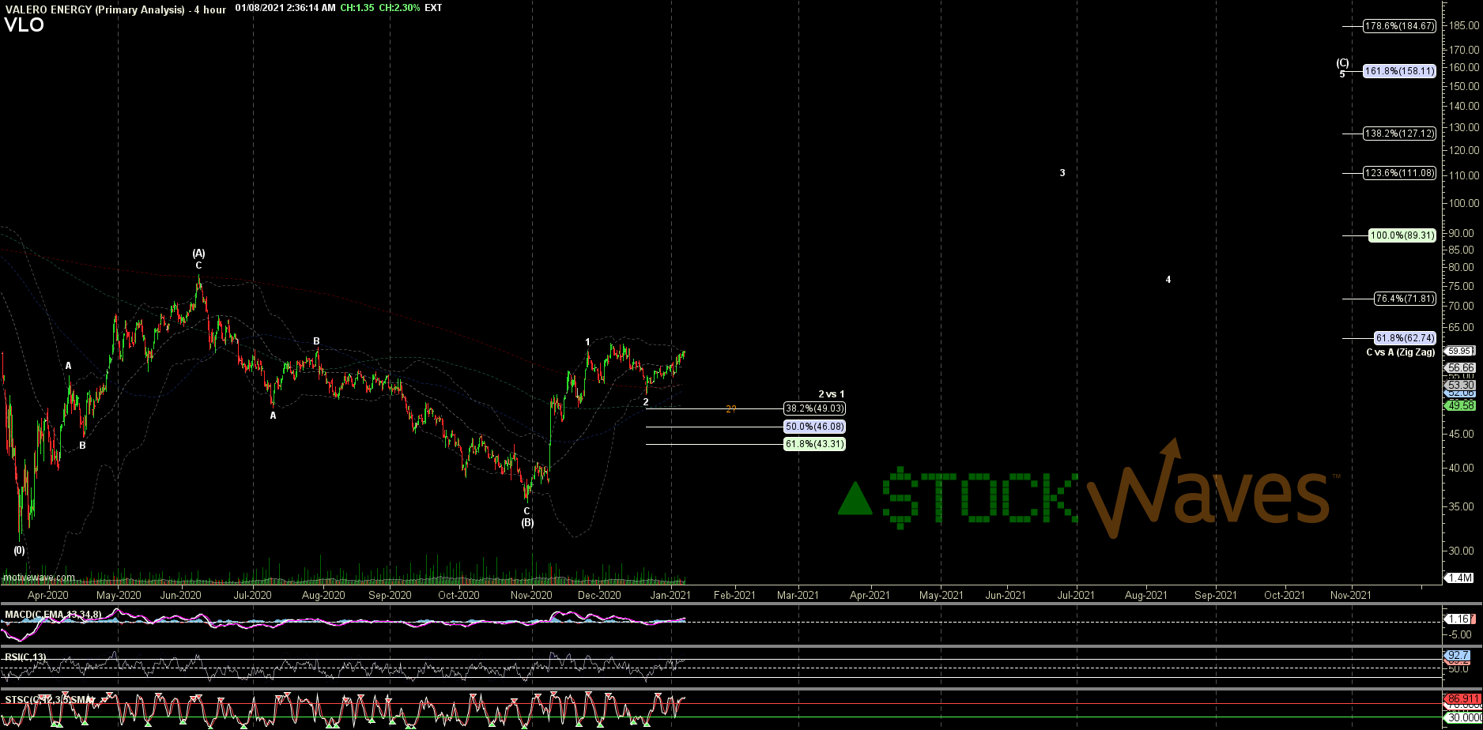Select the 178.6%(184.67) Fibonacci label
Image resolution: width=1483 pixels, height=730 pixels.
tap(1399, 26)
